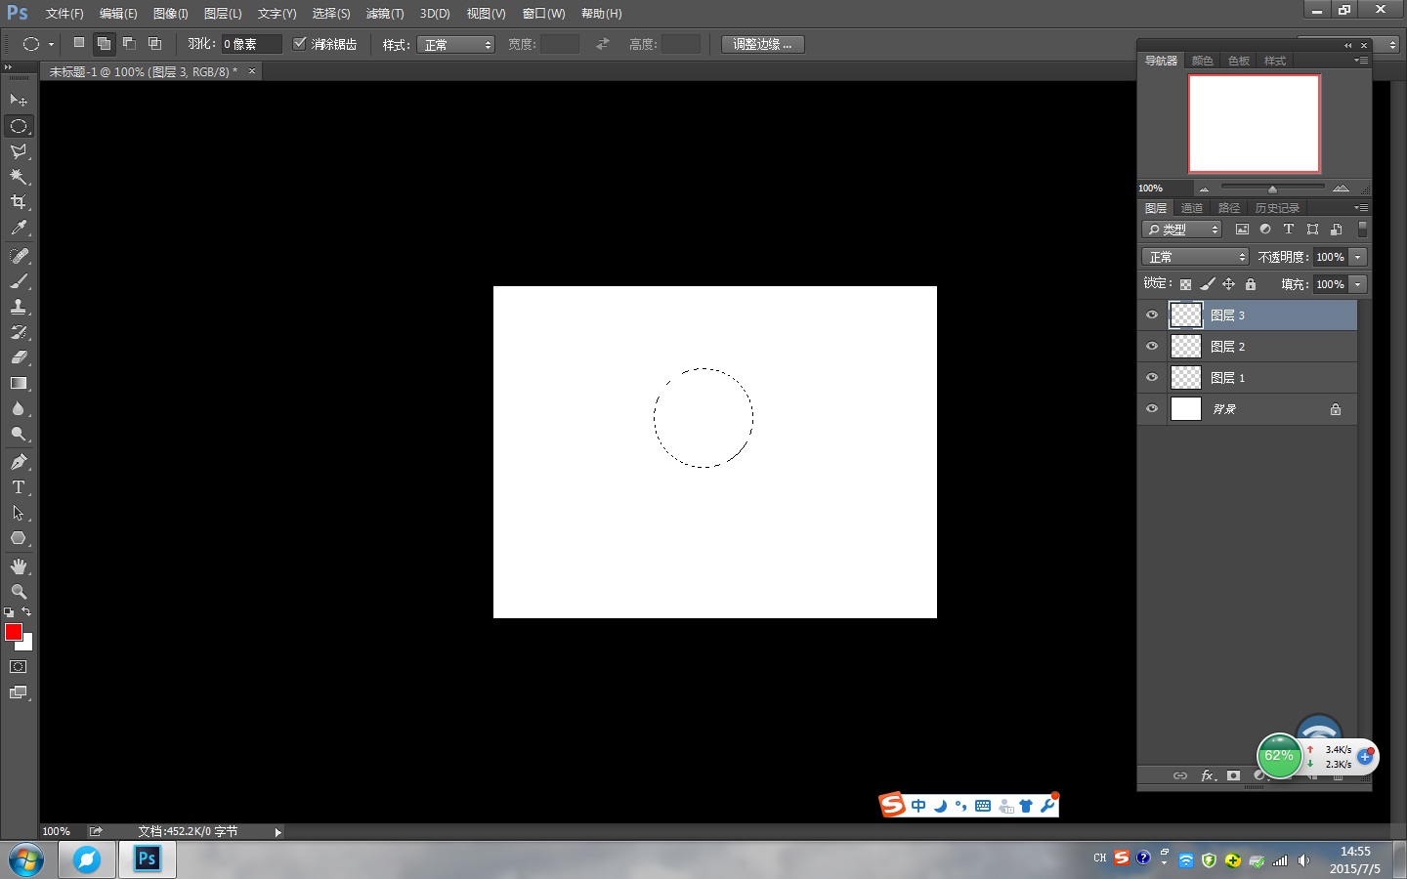The height and width of the screenshot is (879, 1407).
Task: Open the 选择(S) menu
Action: pyautogui.click(x=331, y=14)
